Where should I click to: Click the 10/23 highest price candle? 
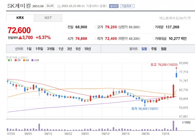point(176,74)
